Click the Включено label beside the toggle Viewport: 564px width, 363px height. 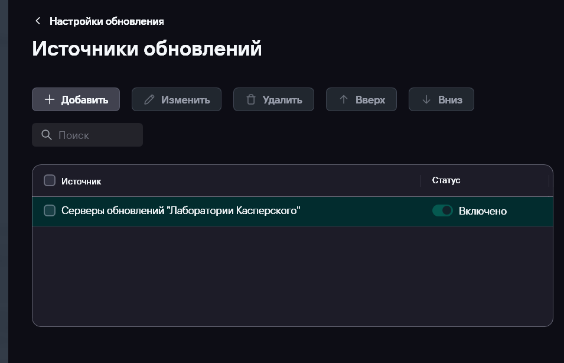pos(483,211)
